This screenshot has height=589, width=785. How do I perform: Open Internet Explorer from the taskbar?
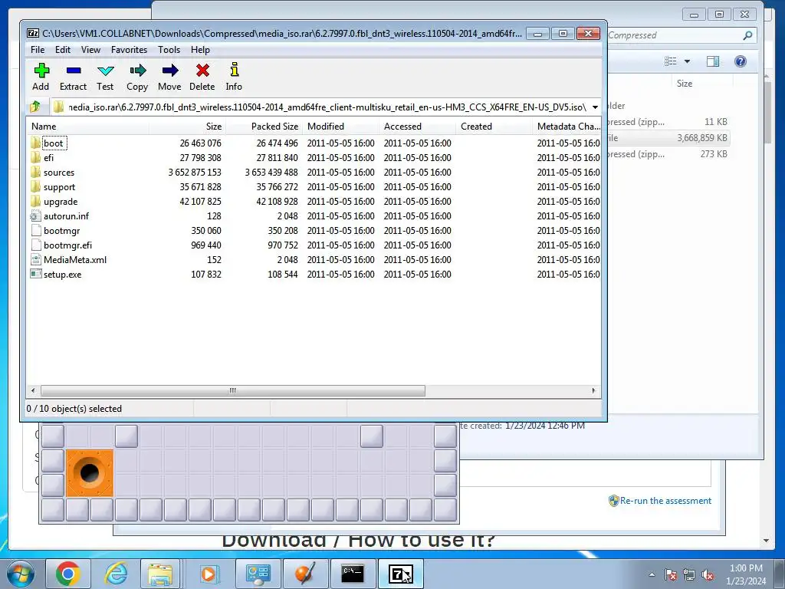pos(116,574)
